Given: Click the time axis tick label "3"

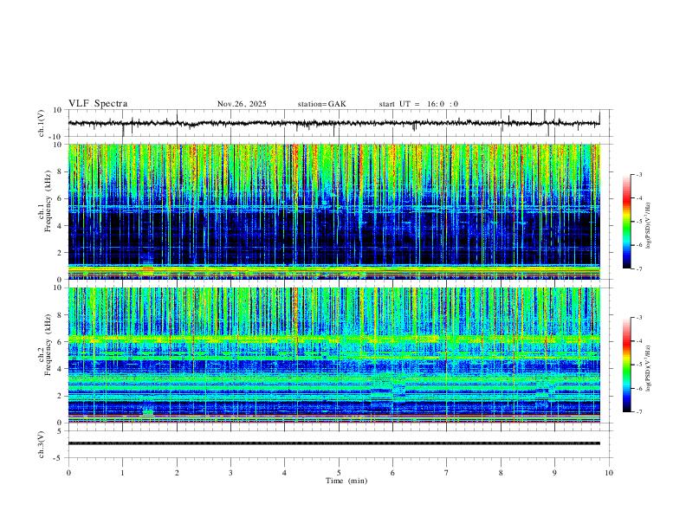Looking at the screenshot, I should click(x=230, y=473).
